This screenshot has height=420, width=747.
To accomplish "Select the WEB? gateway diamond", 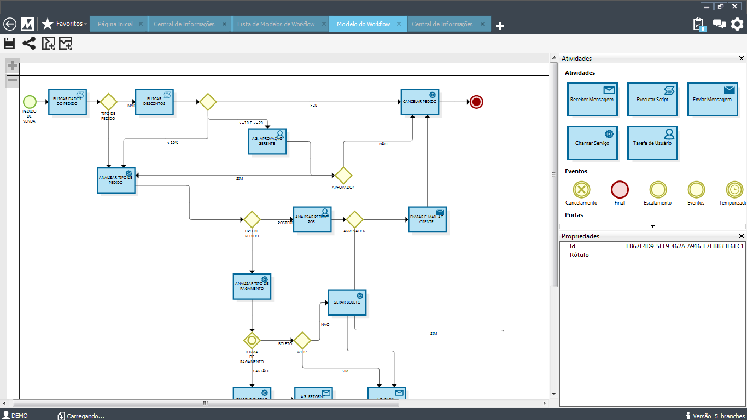I will coord(302,340).
